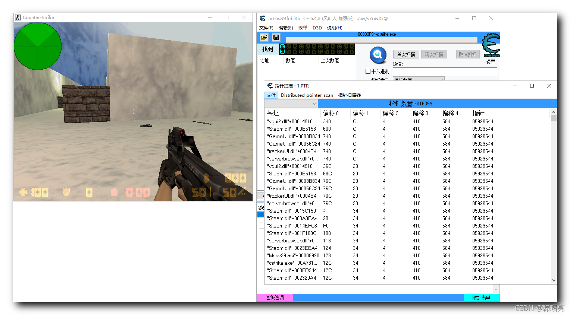
Task: Click the pointer list scrollbar thumb
Action: coord(554,118)
